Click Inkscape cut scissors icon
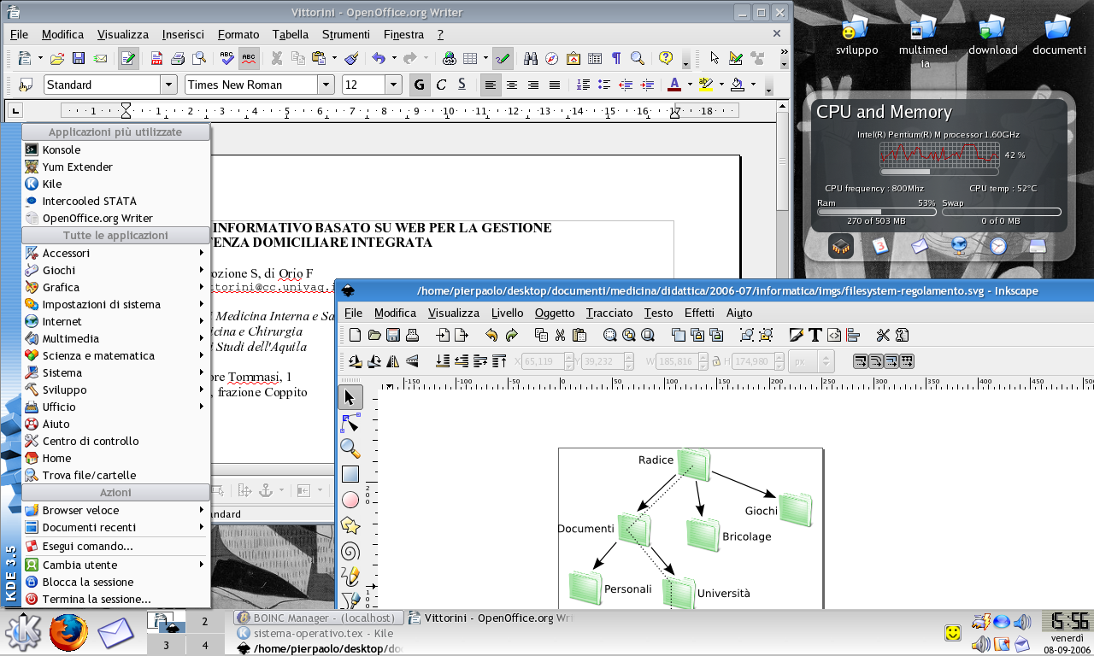 pos(560,335)
